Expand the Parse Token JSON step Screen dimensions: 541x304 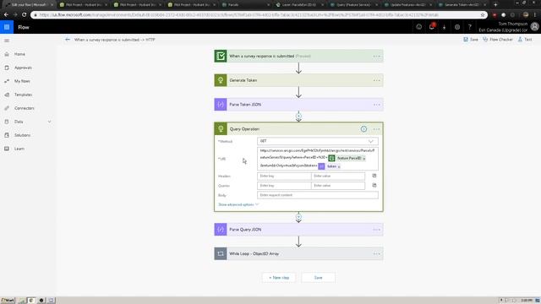point(298,105)
